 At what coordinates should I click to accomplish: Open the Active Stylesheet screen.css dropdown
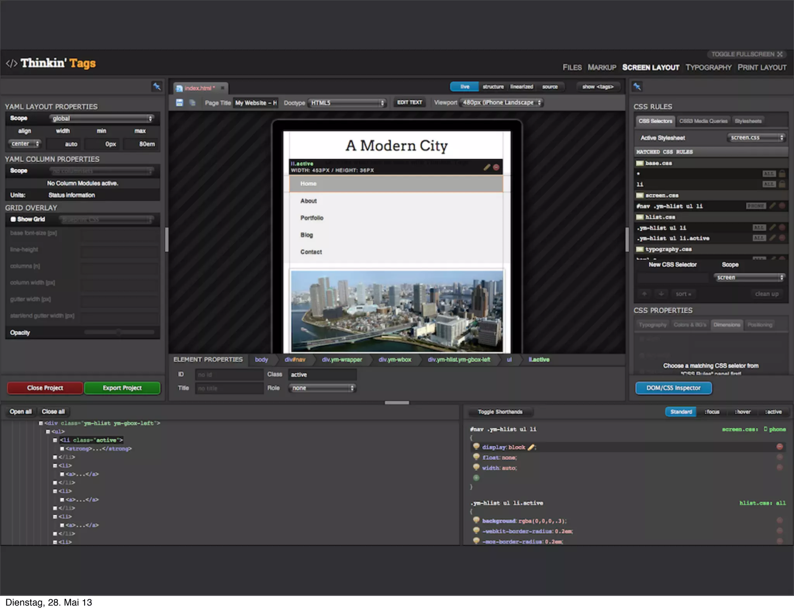click(x=756, y=138)
